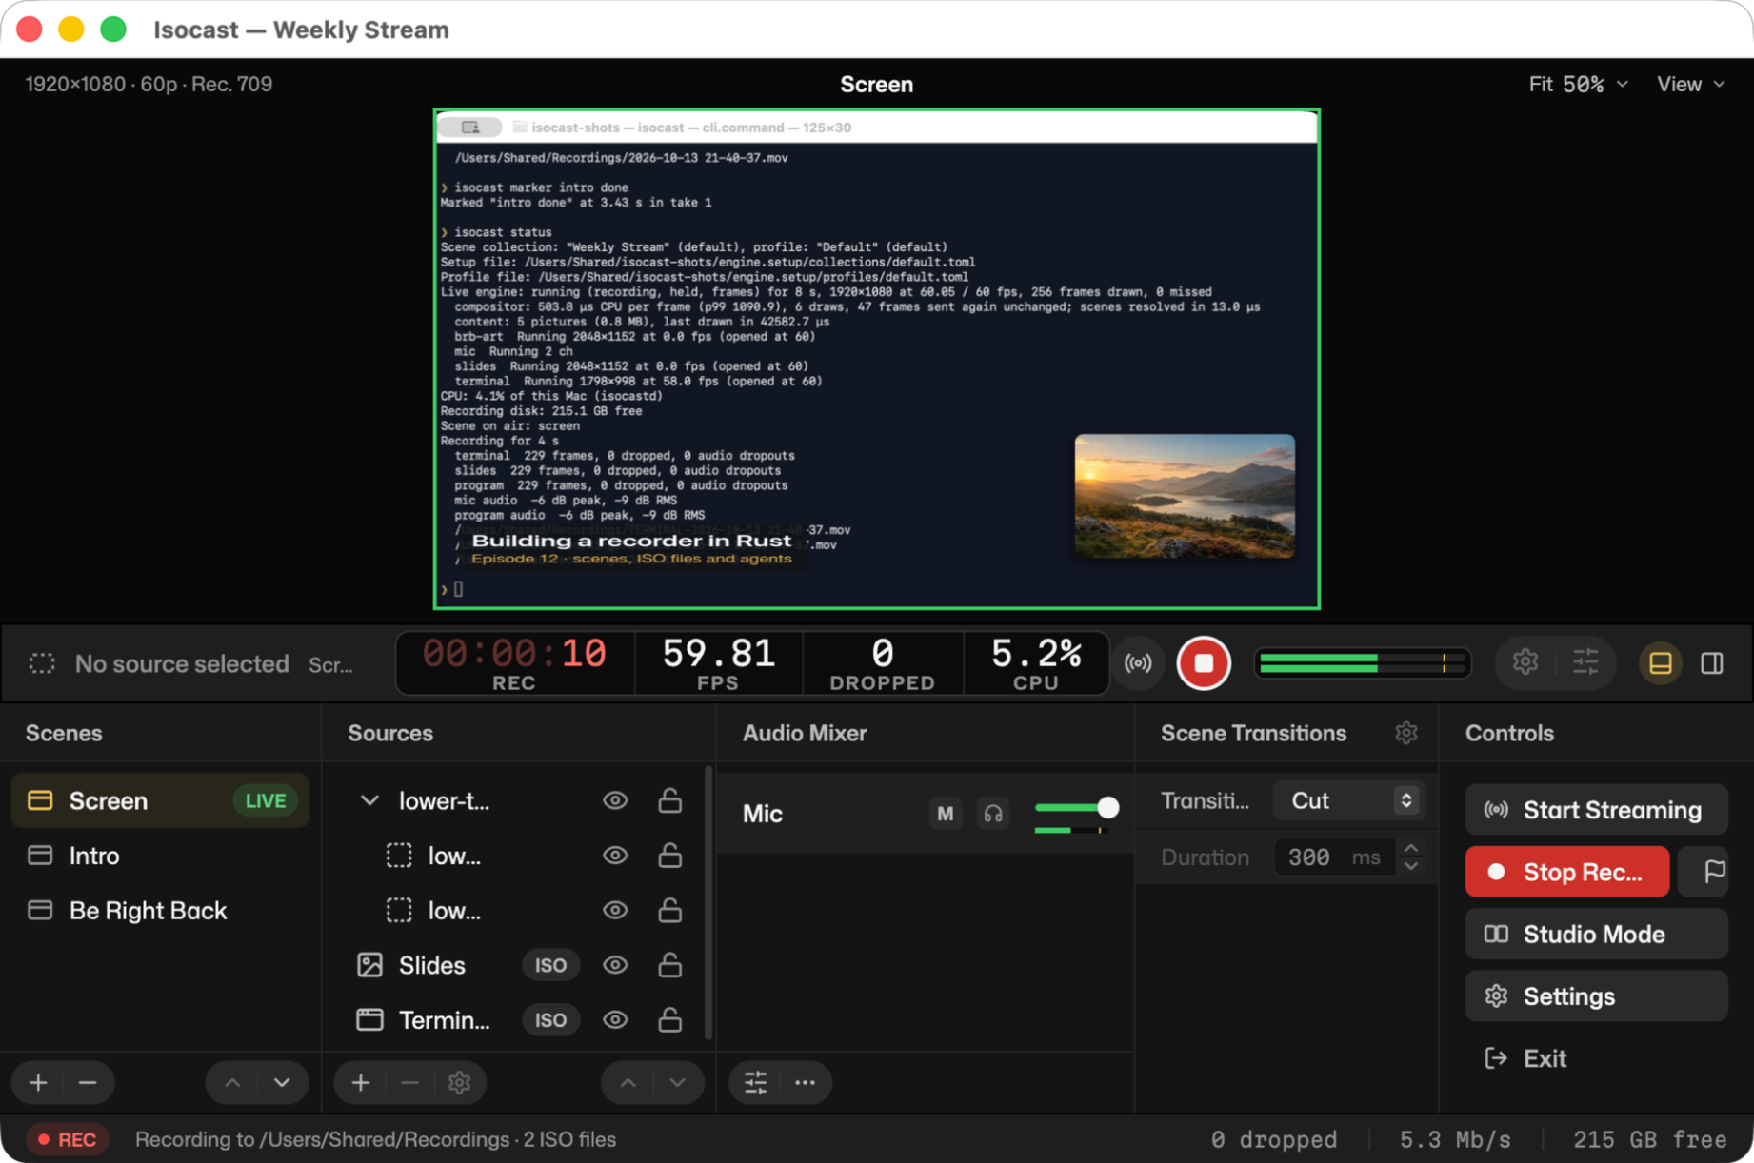Lock the first low... child source
Viewport: 1754px width, 1163px height.
(670, 856)
